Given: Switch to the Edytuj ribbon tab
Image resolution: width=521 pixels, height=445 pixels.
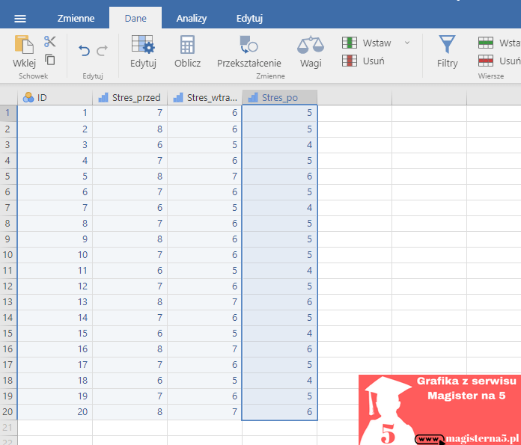Looking at the screenshot, I should tap(249, 18).
